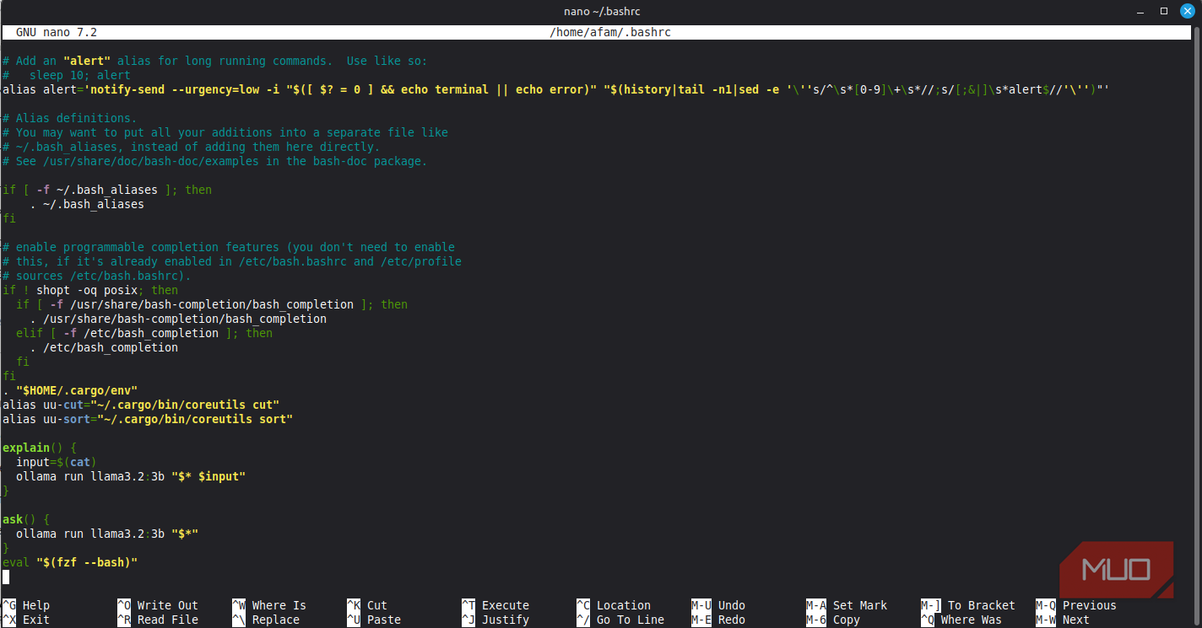The width and height of the screenshot is (1202, 628).
Task: Click the 'if [ -f ~/.bash_aliases ]; then' line
Action: [x=107, y=190]
